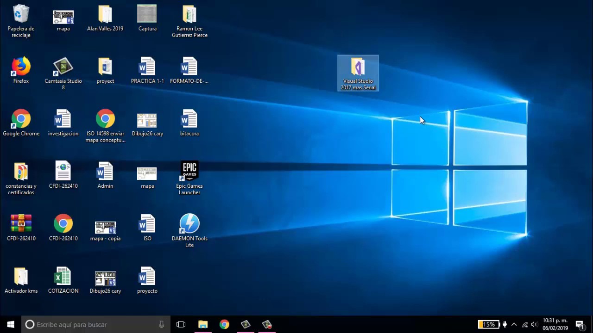Open Task View from the taskbar

tap(181, 324)
